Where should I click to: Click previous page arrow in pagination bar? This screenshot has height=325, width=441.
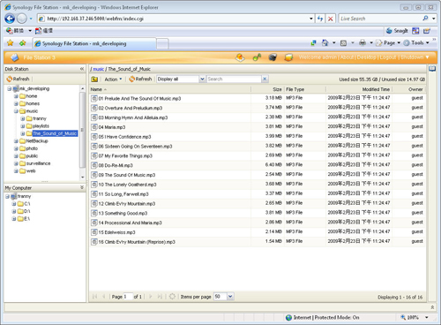[x=103, y=297]
